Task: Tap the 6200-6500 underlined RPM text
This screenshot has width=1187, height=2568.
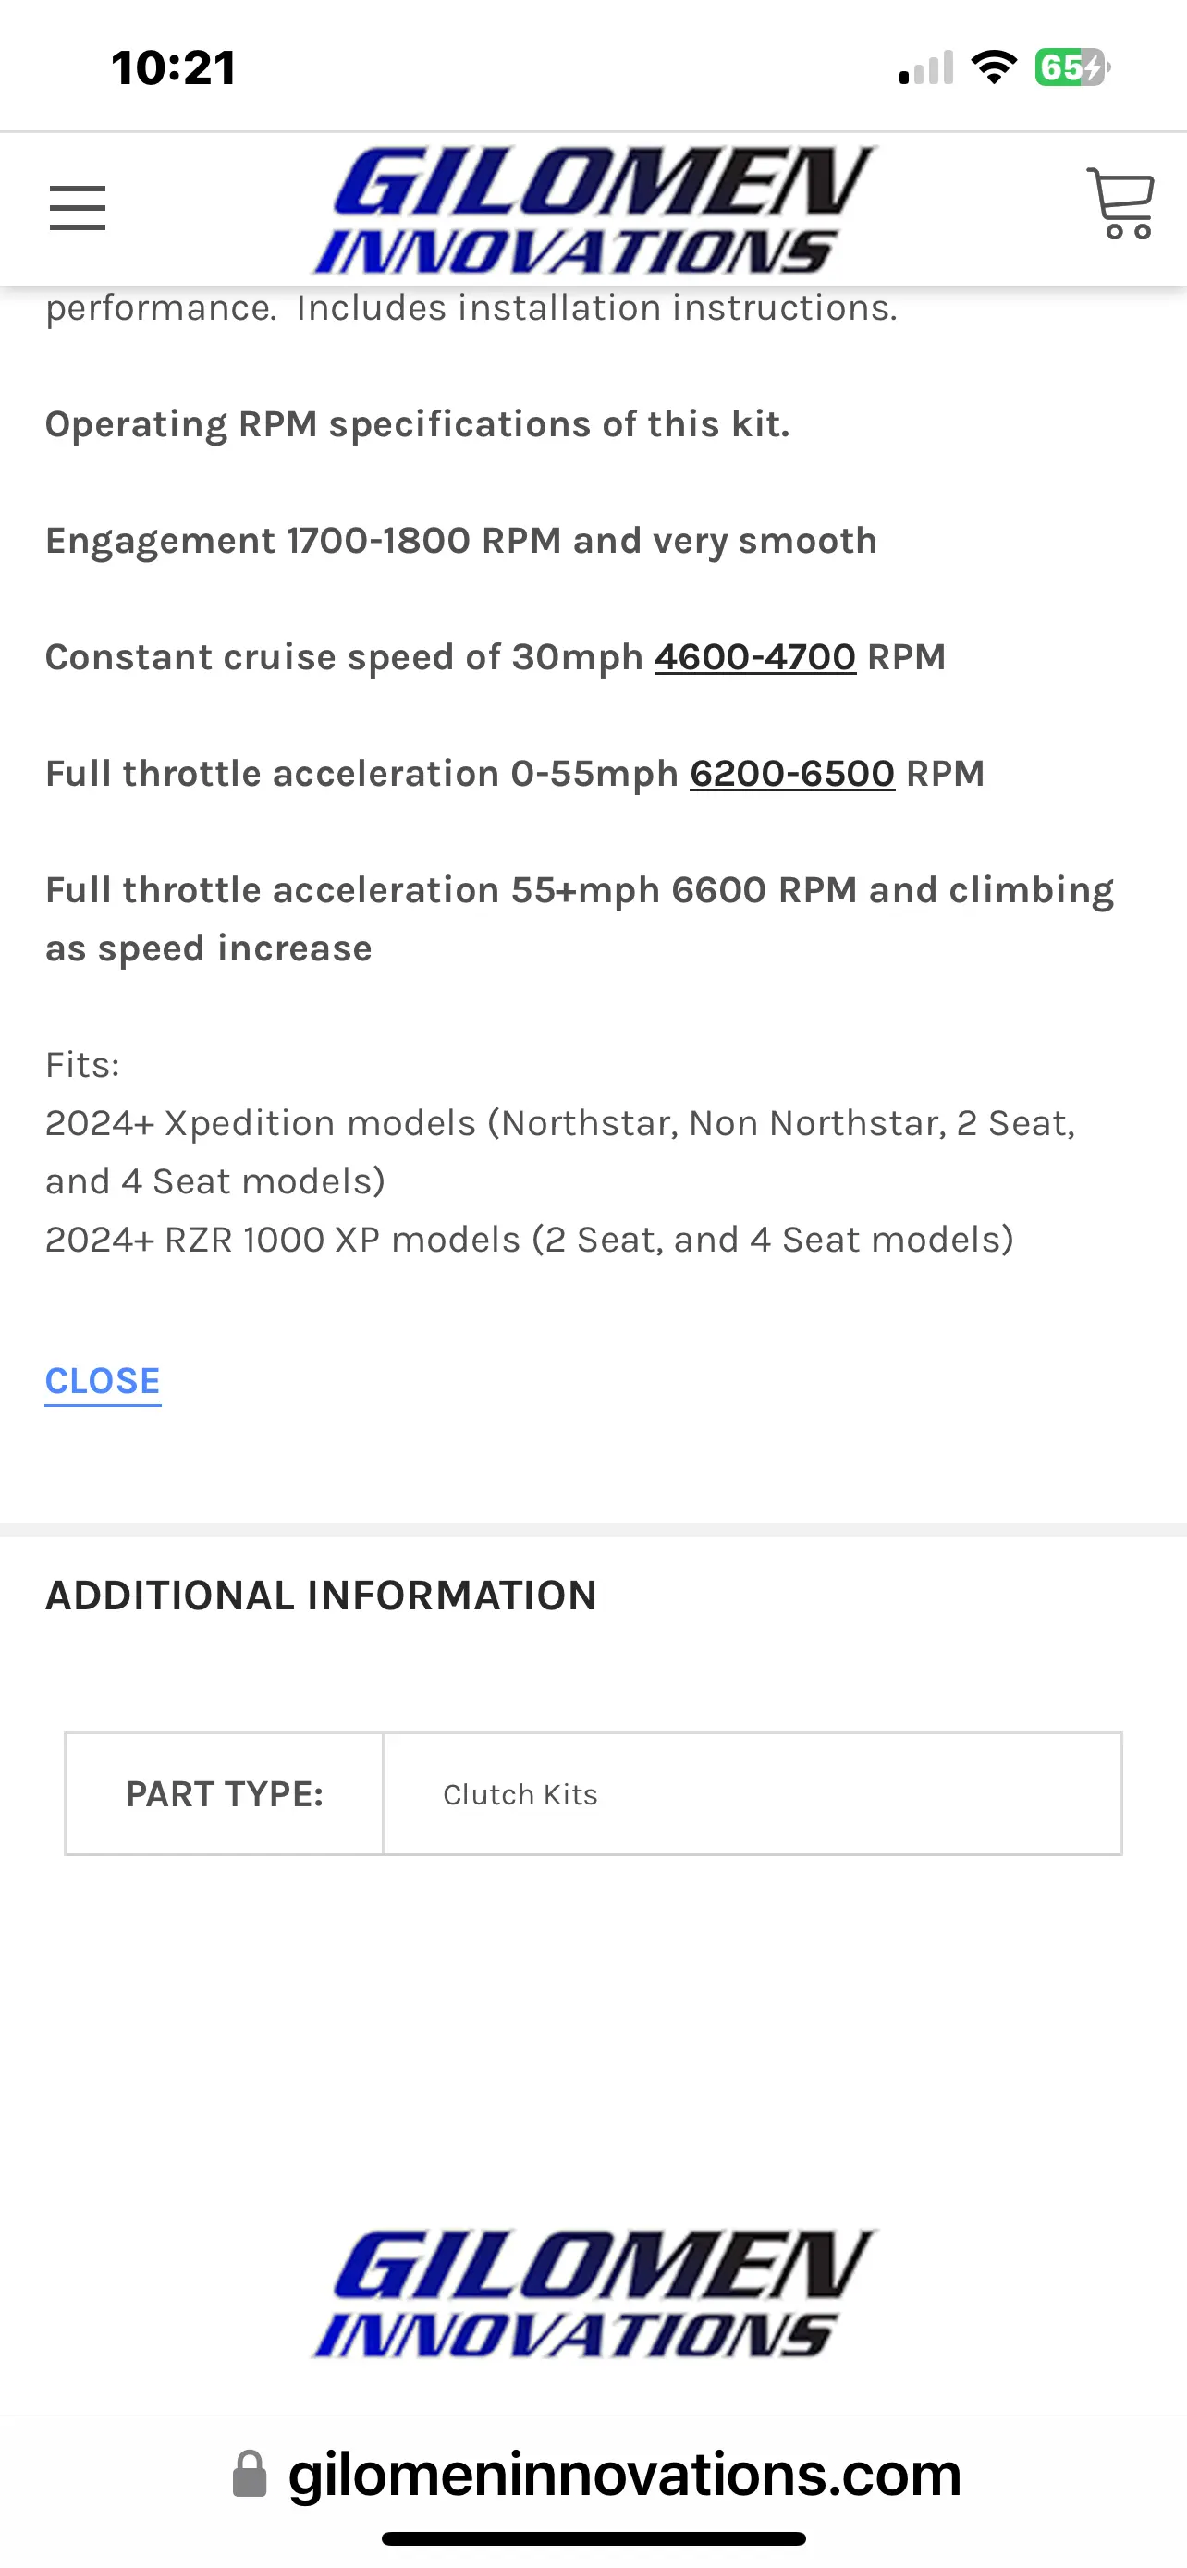Action: click(792, 774)
